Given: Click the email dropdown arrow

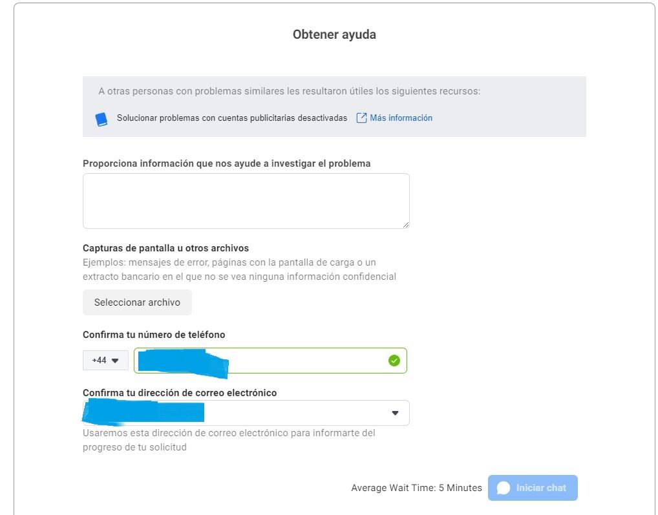Looking at the screenshot, I should [395, 413].
